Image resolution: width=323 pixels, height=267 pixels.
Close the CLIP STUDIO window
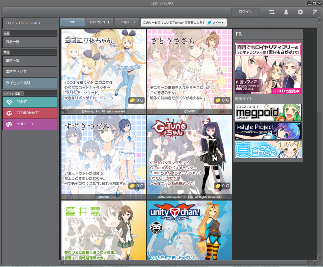[319, 3]
